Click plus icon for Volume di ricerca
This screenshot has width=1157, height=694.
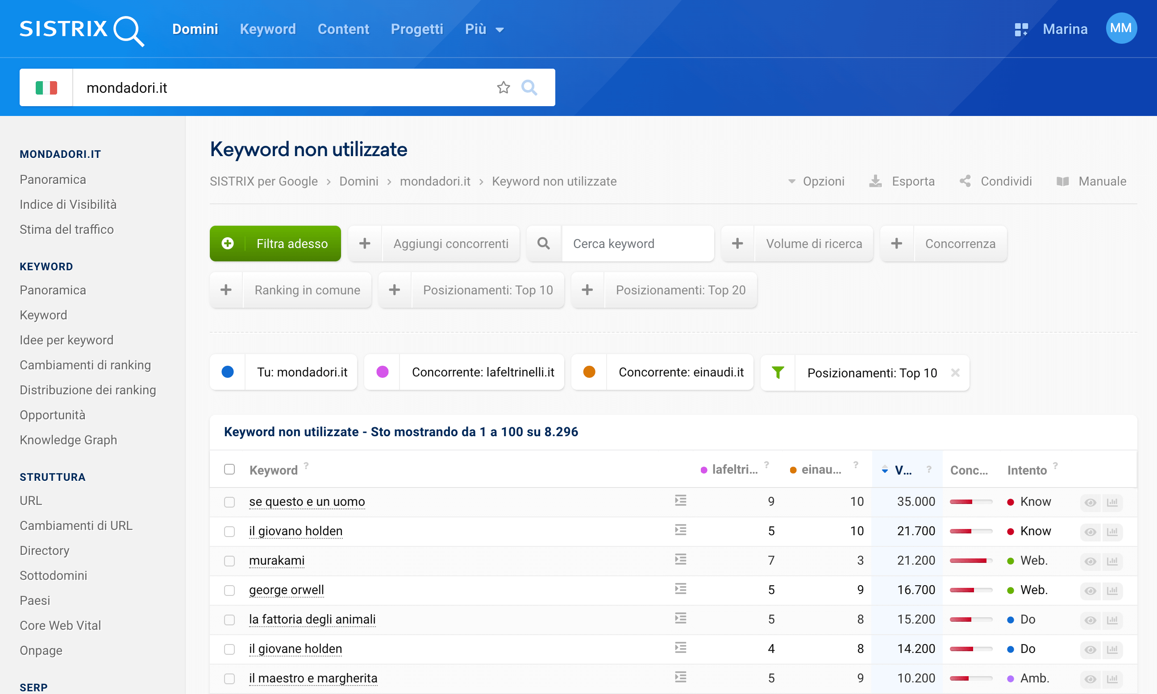[x=738, y=244]
